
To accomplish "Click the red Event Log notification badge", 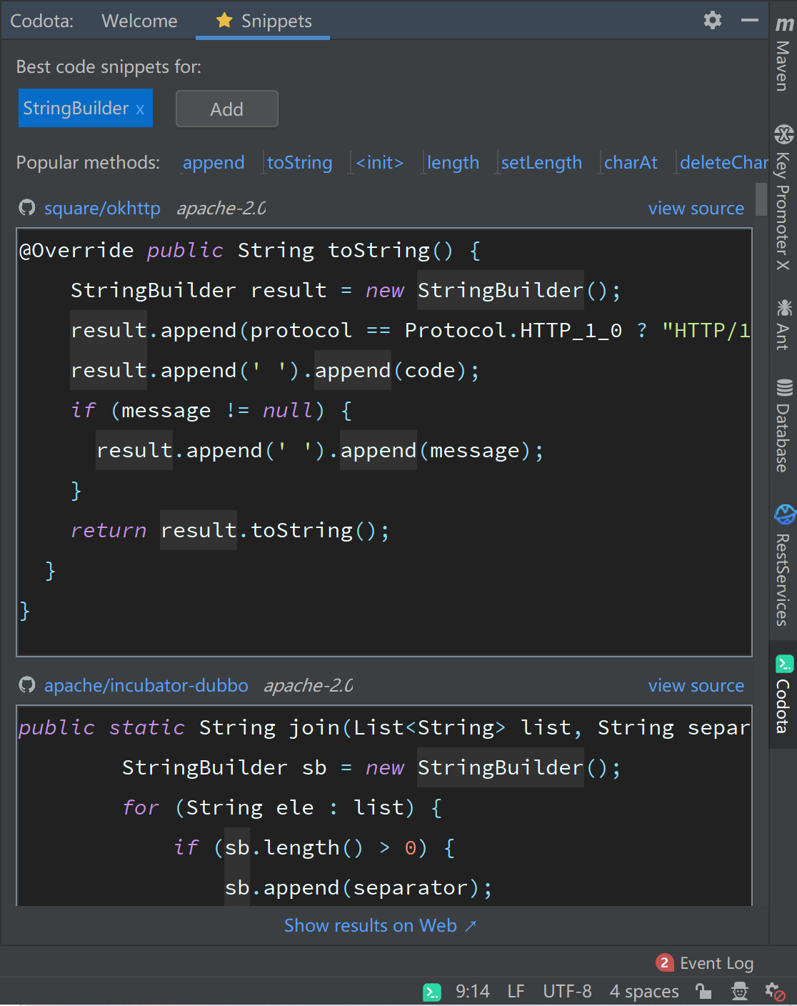I will (664, 962).
